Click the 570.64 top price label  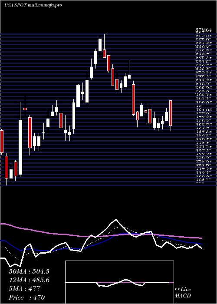[203, 30]
